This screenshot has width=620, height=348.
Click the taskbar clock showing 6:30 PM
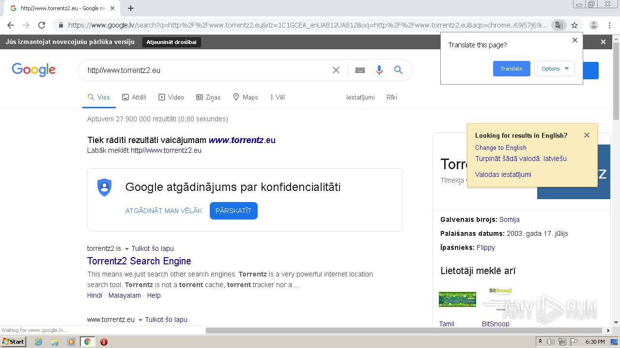pos(595,342)
